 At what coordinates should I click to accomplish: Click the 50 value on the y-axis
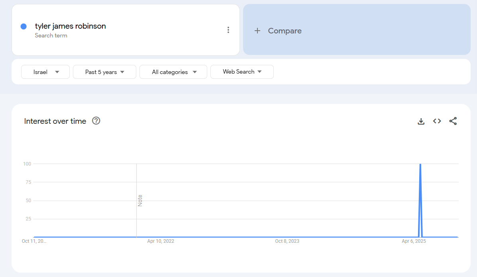pyautogui.click(x=28, y=201)
